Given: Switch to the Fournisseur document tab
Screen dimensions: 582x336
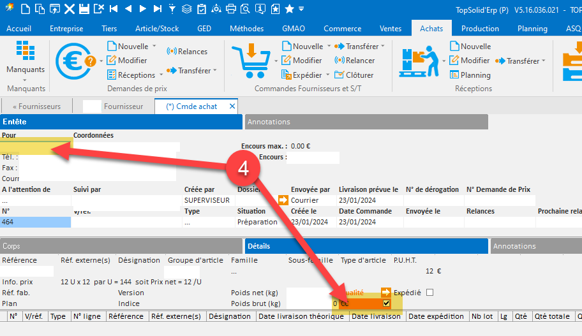Looking at the screenshot, I should (x=114, y=106).
